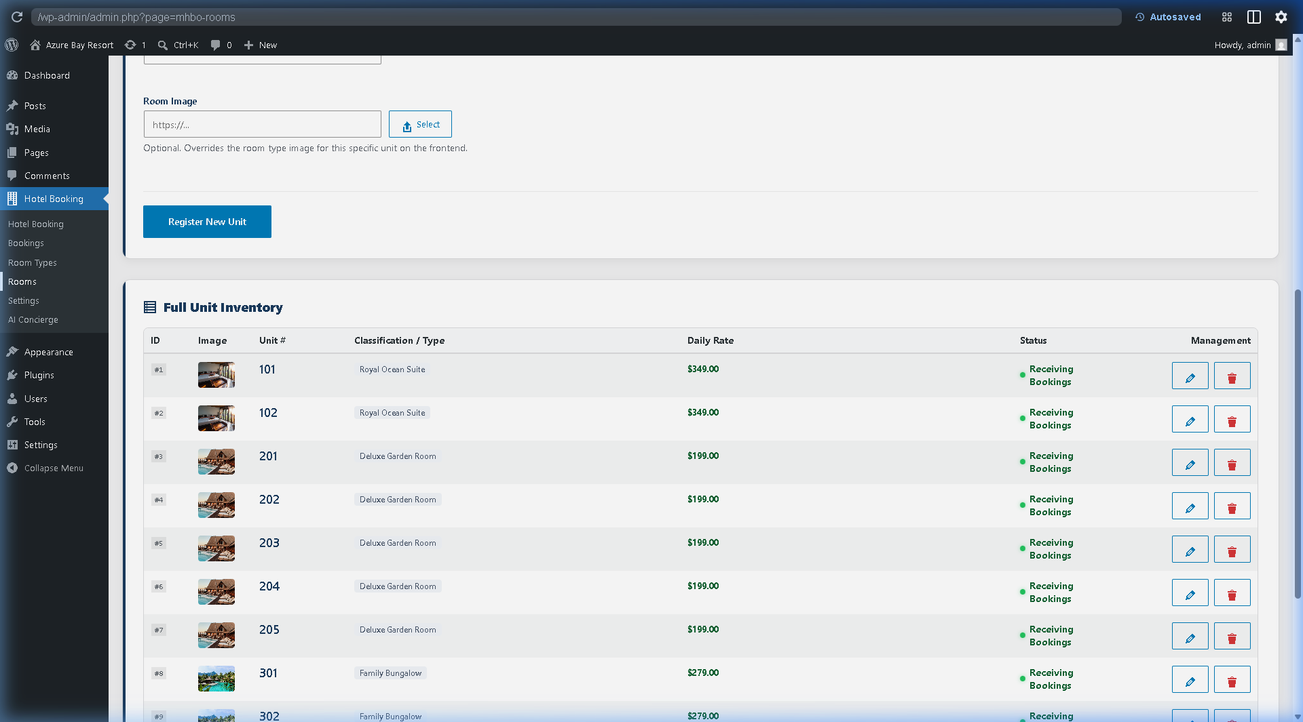Viewport: 1303px width, 722px height.
Task: Click the unit 101 room thumbnail
Action: point(216,375)
